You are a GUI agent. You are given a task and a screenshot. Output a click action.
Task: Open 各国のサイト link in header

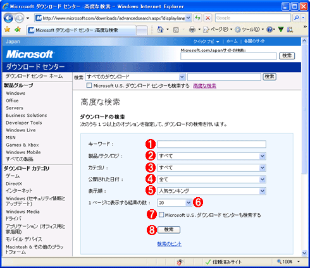tap(254, 41)
